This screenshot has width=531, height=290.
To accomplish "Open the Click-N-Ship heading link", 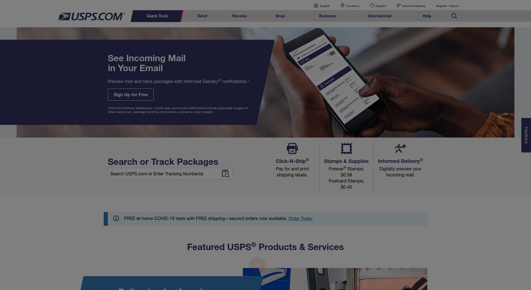I will click(x=292, y=161).
